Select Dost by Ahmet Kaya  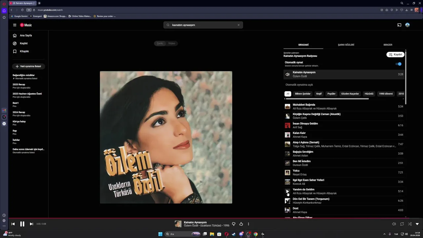344,210
